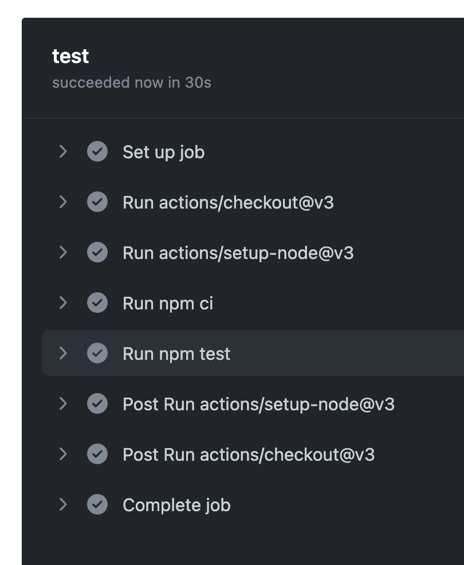Open the Set up job step label
Screen dimensions: 464x565
click(163, 152)
